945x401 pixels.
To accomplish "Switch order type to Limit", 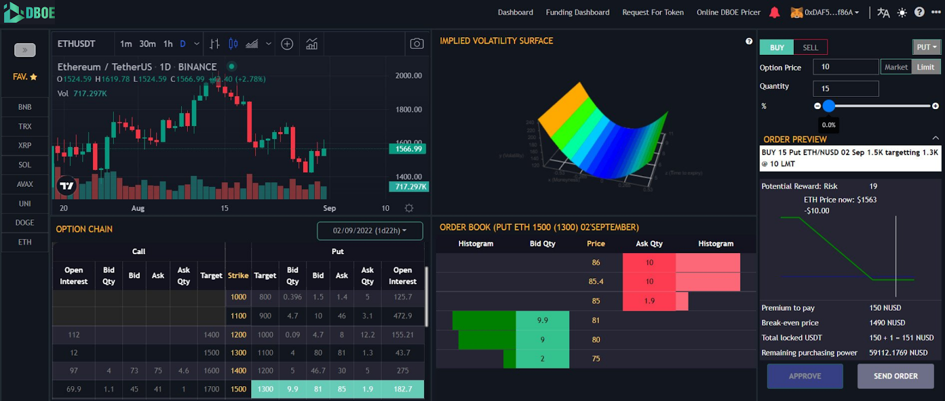I will coord(926,67).
